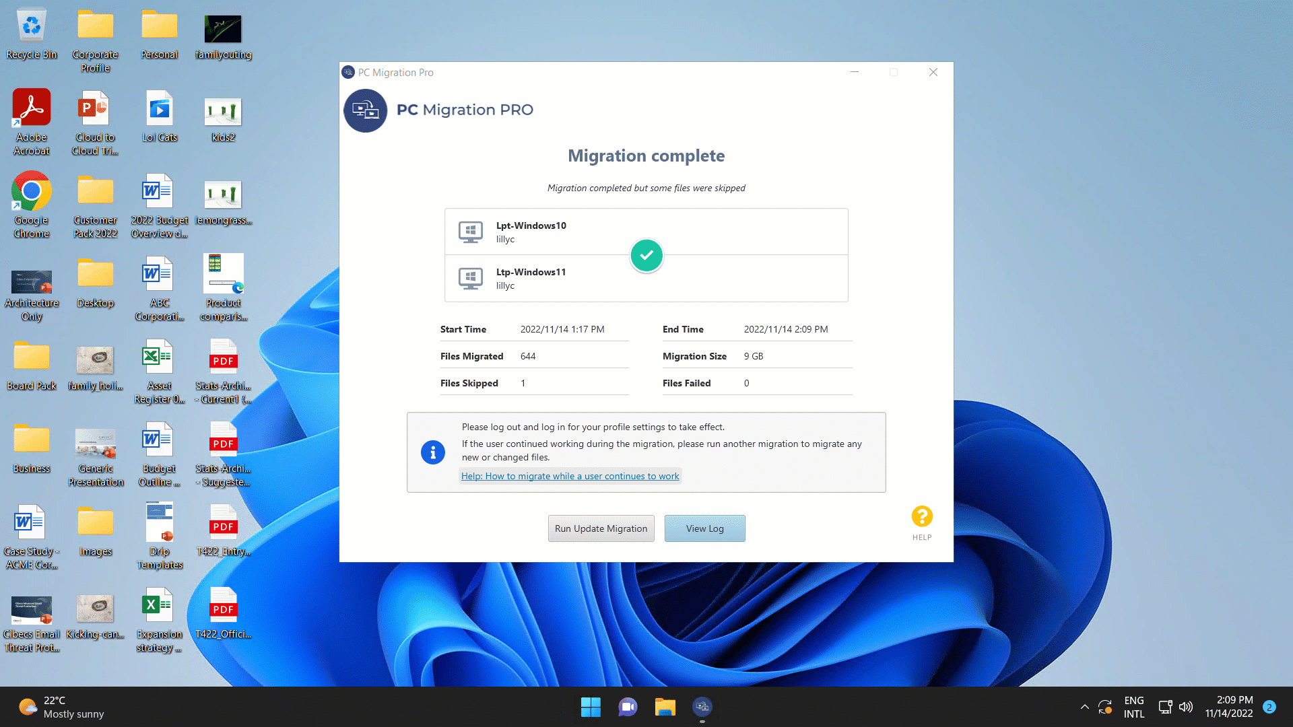Open the weather widget showing 22°C
The height and width of the screenshot is (727, 1293).
click(x=61, y=707)
